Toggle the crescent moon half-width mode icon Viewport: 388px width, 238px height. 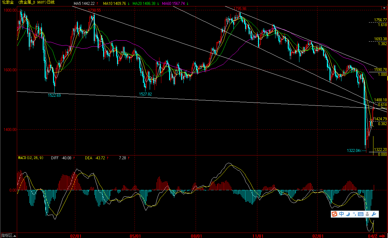(x=348, y=214)
